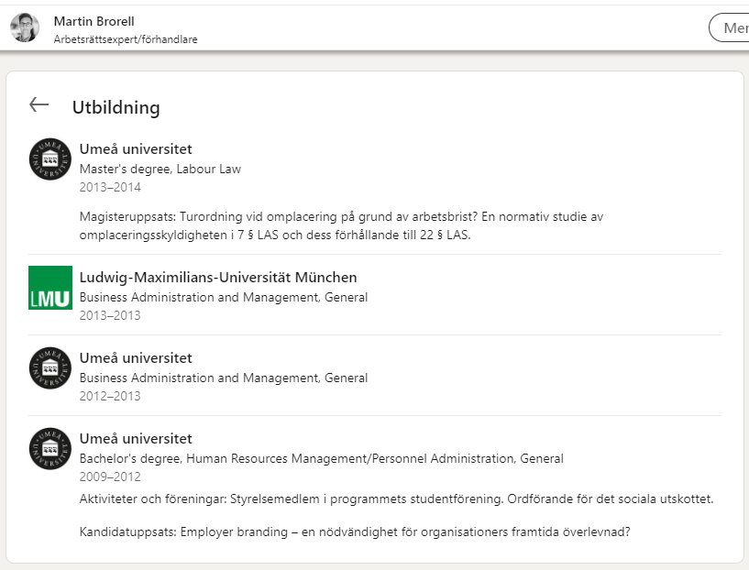Viewport: 749px width, 570px height.
Task: Click Umeå logo next to Master's degree entry
Action: (x=50, y=159)
